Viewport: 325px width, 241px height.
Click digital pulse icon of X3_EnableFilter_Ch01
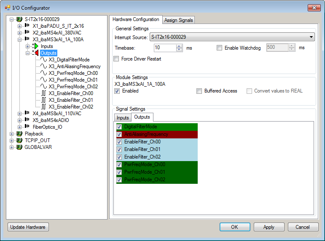pos(43,100)
